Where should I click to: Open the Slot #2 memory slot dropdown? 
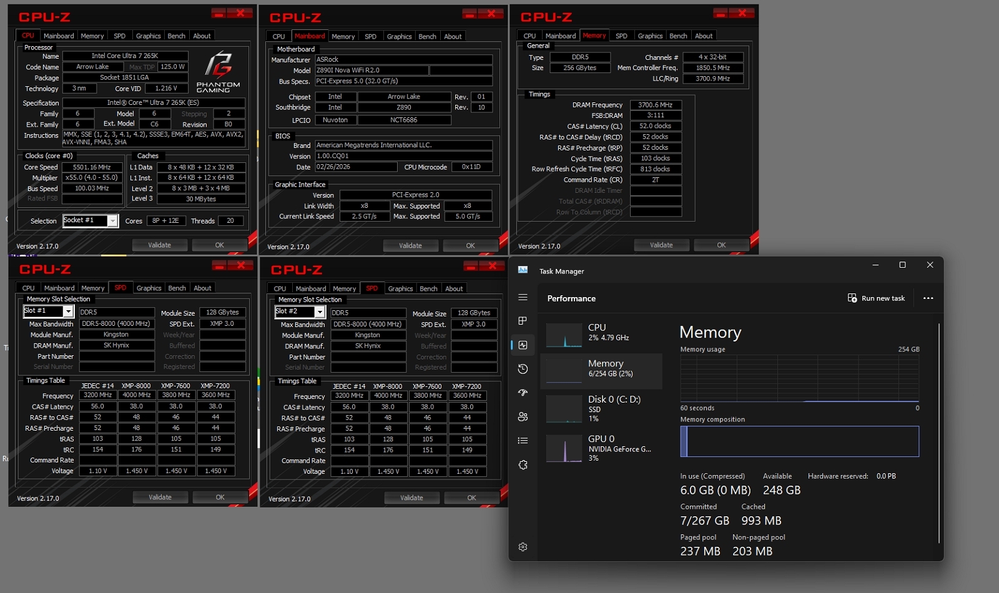point(318,312)
